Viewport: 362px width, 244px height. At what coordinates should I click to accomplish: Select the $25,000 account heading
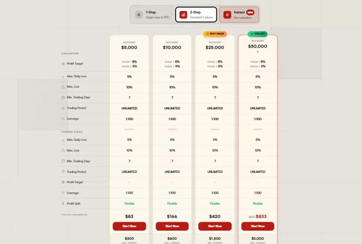(215, 48)
